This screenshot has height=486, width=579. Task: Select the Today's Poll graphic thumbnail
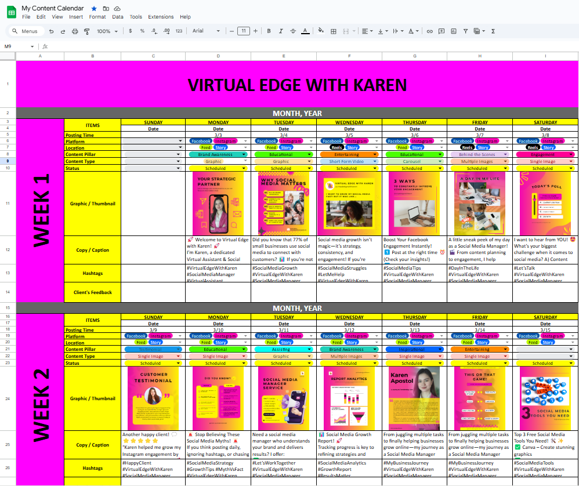pyautogui.click(x=545, y=204)
